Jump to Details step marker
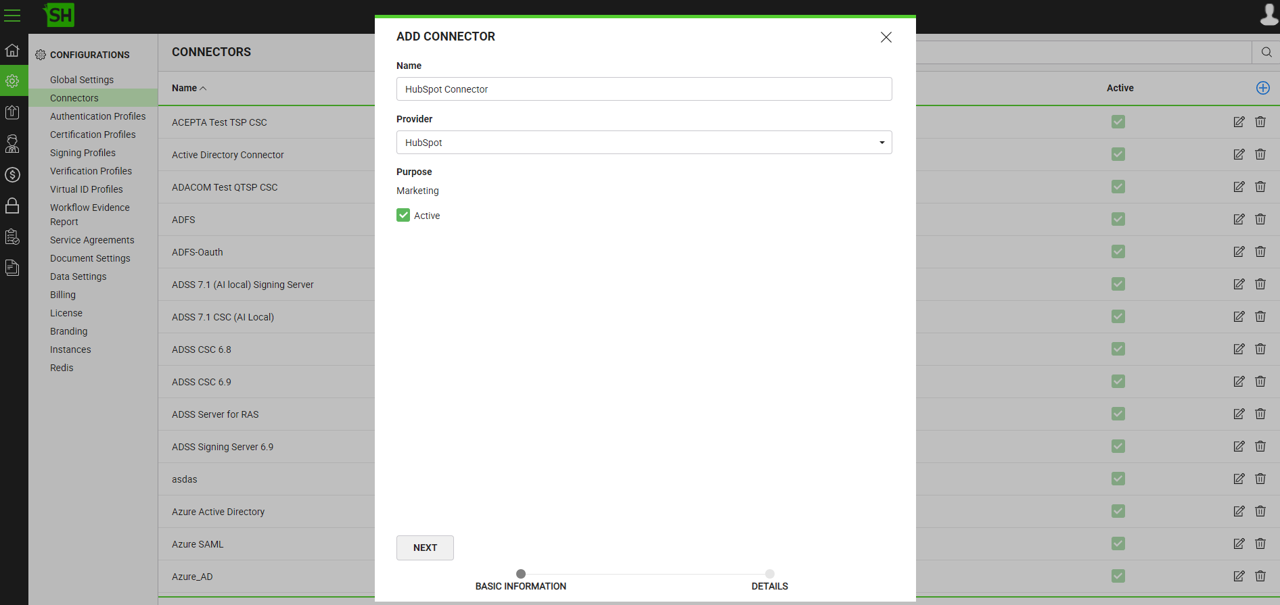Screen dimensions: 1280x605 [770, 574]
